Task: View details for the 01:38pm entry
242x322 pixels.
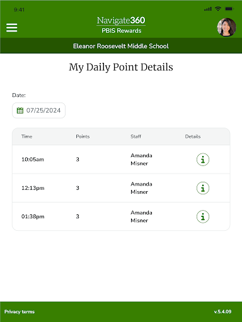Action: pyautogui.click(x=203, y=216)
